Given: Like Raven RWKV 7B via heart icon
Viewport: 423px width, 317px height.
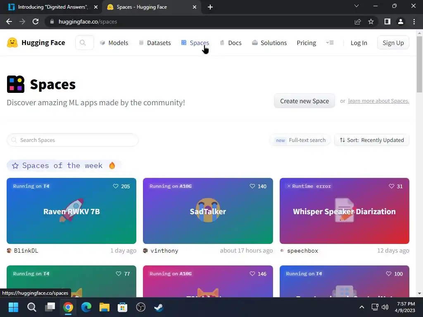Looking at the screenshot, I should [x=116, y=186].
